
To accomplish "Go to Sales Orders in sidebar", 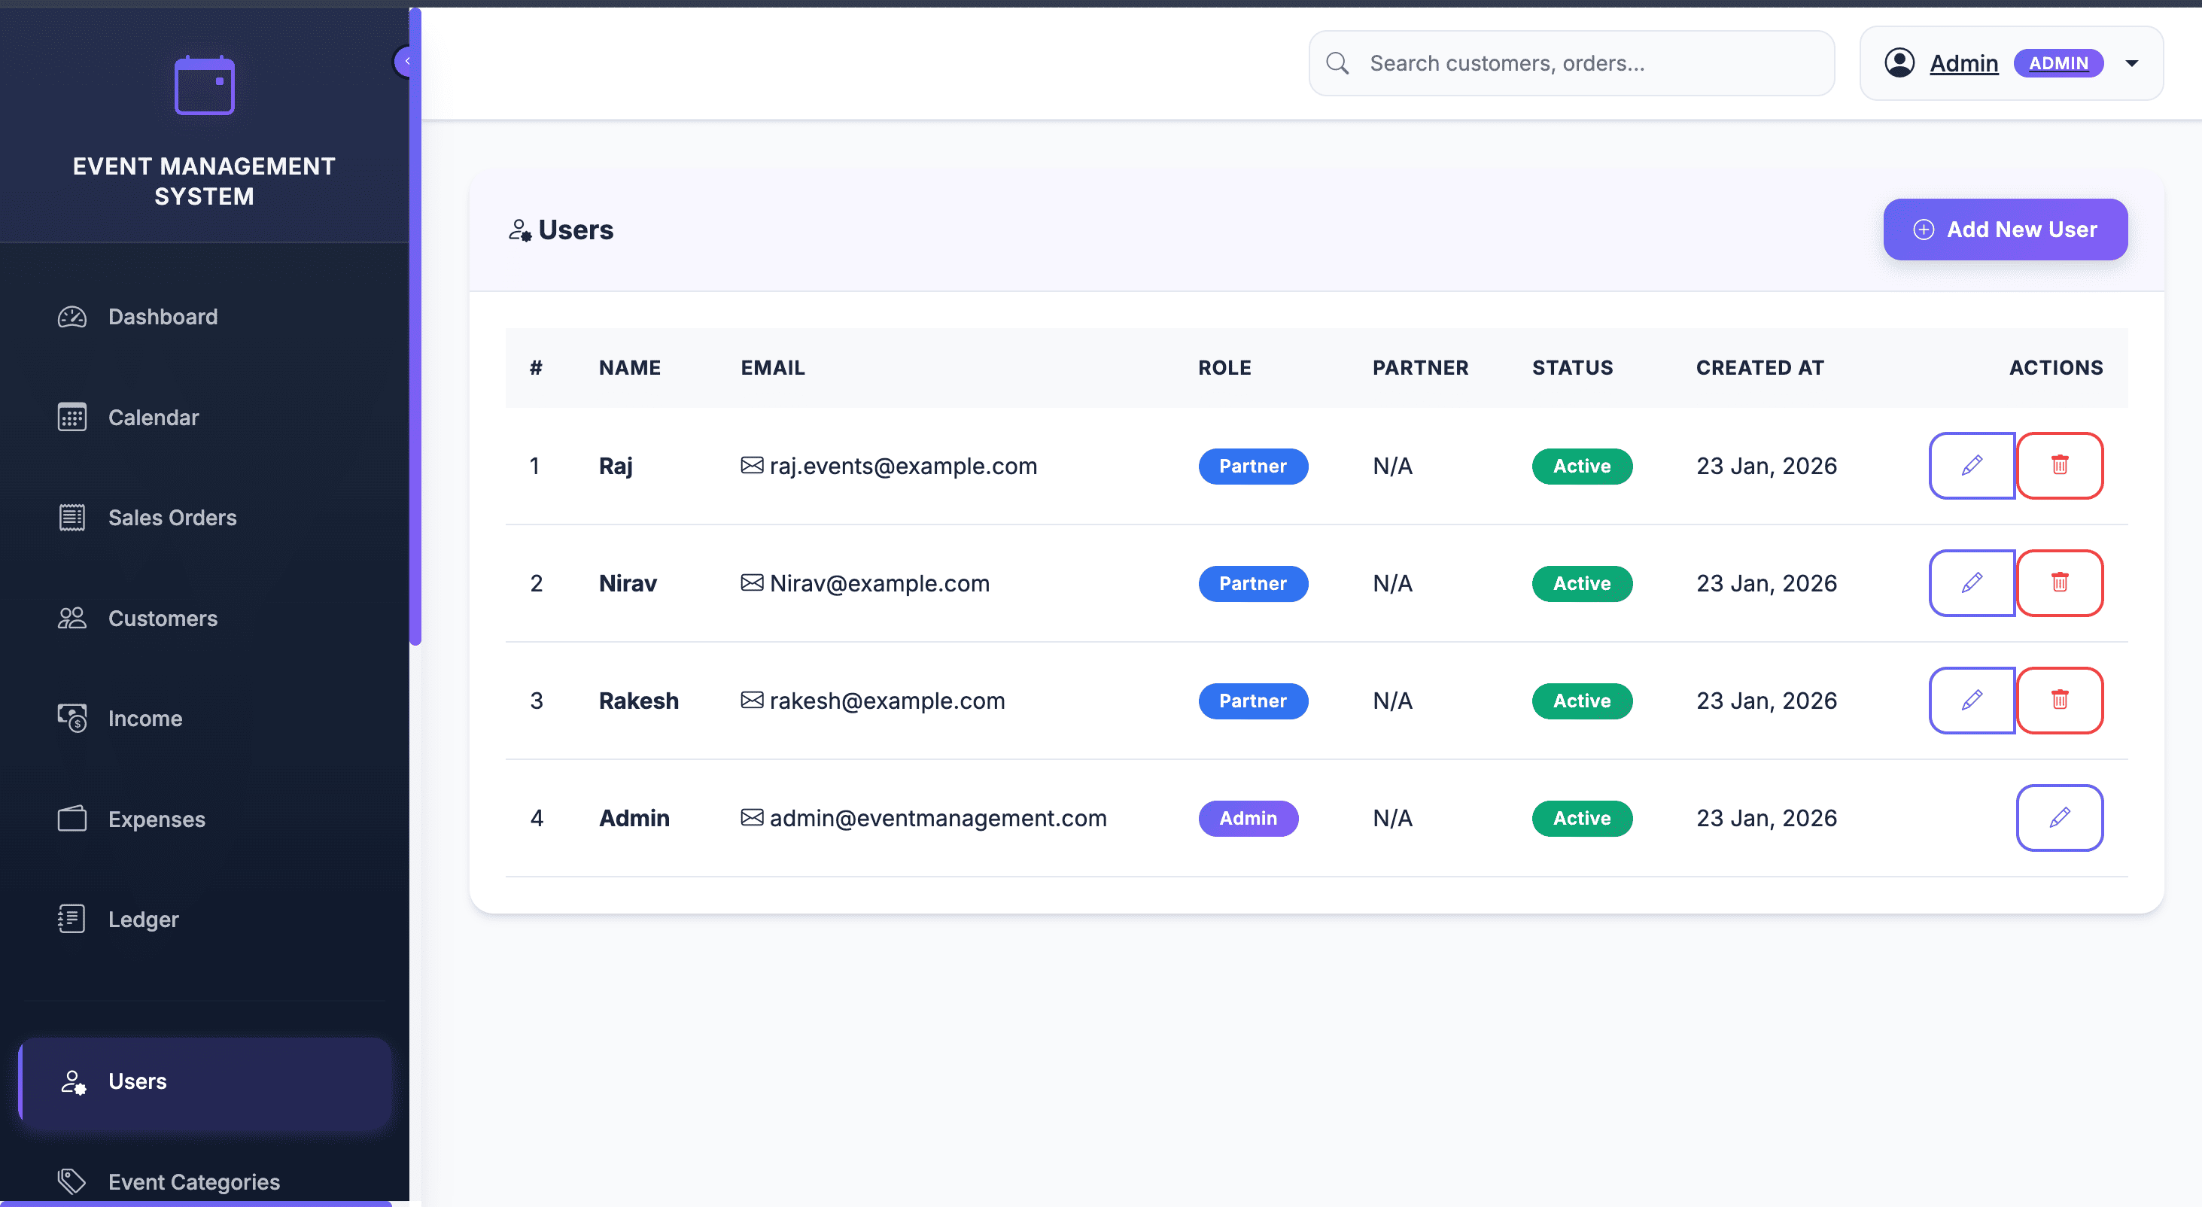I will point(172,518).
